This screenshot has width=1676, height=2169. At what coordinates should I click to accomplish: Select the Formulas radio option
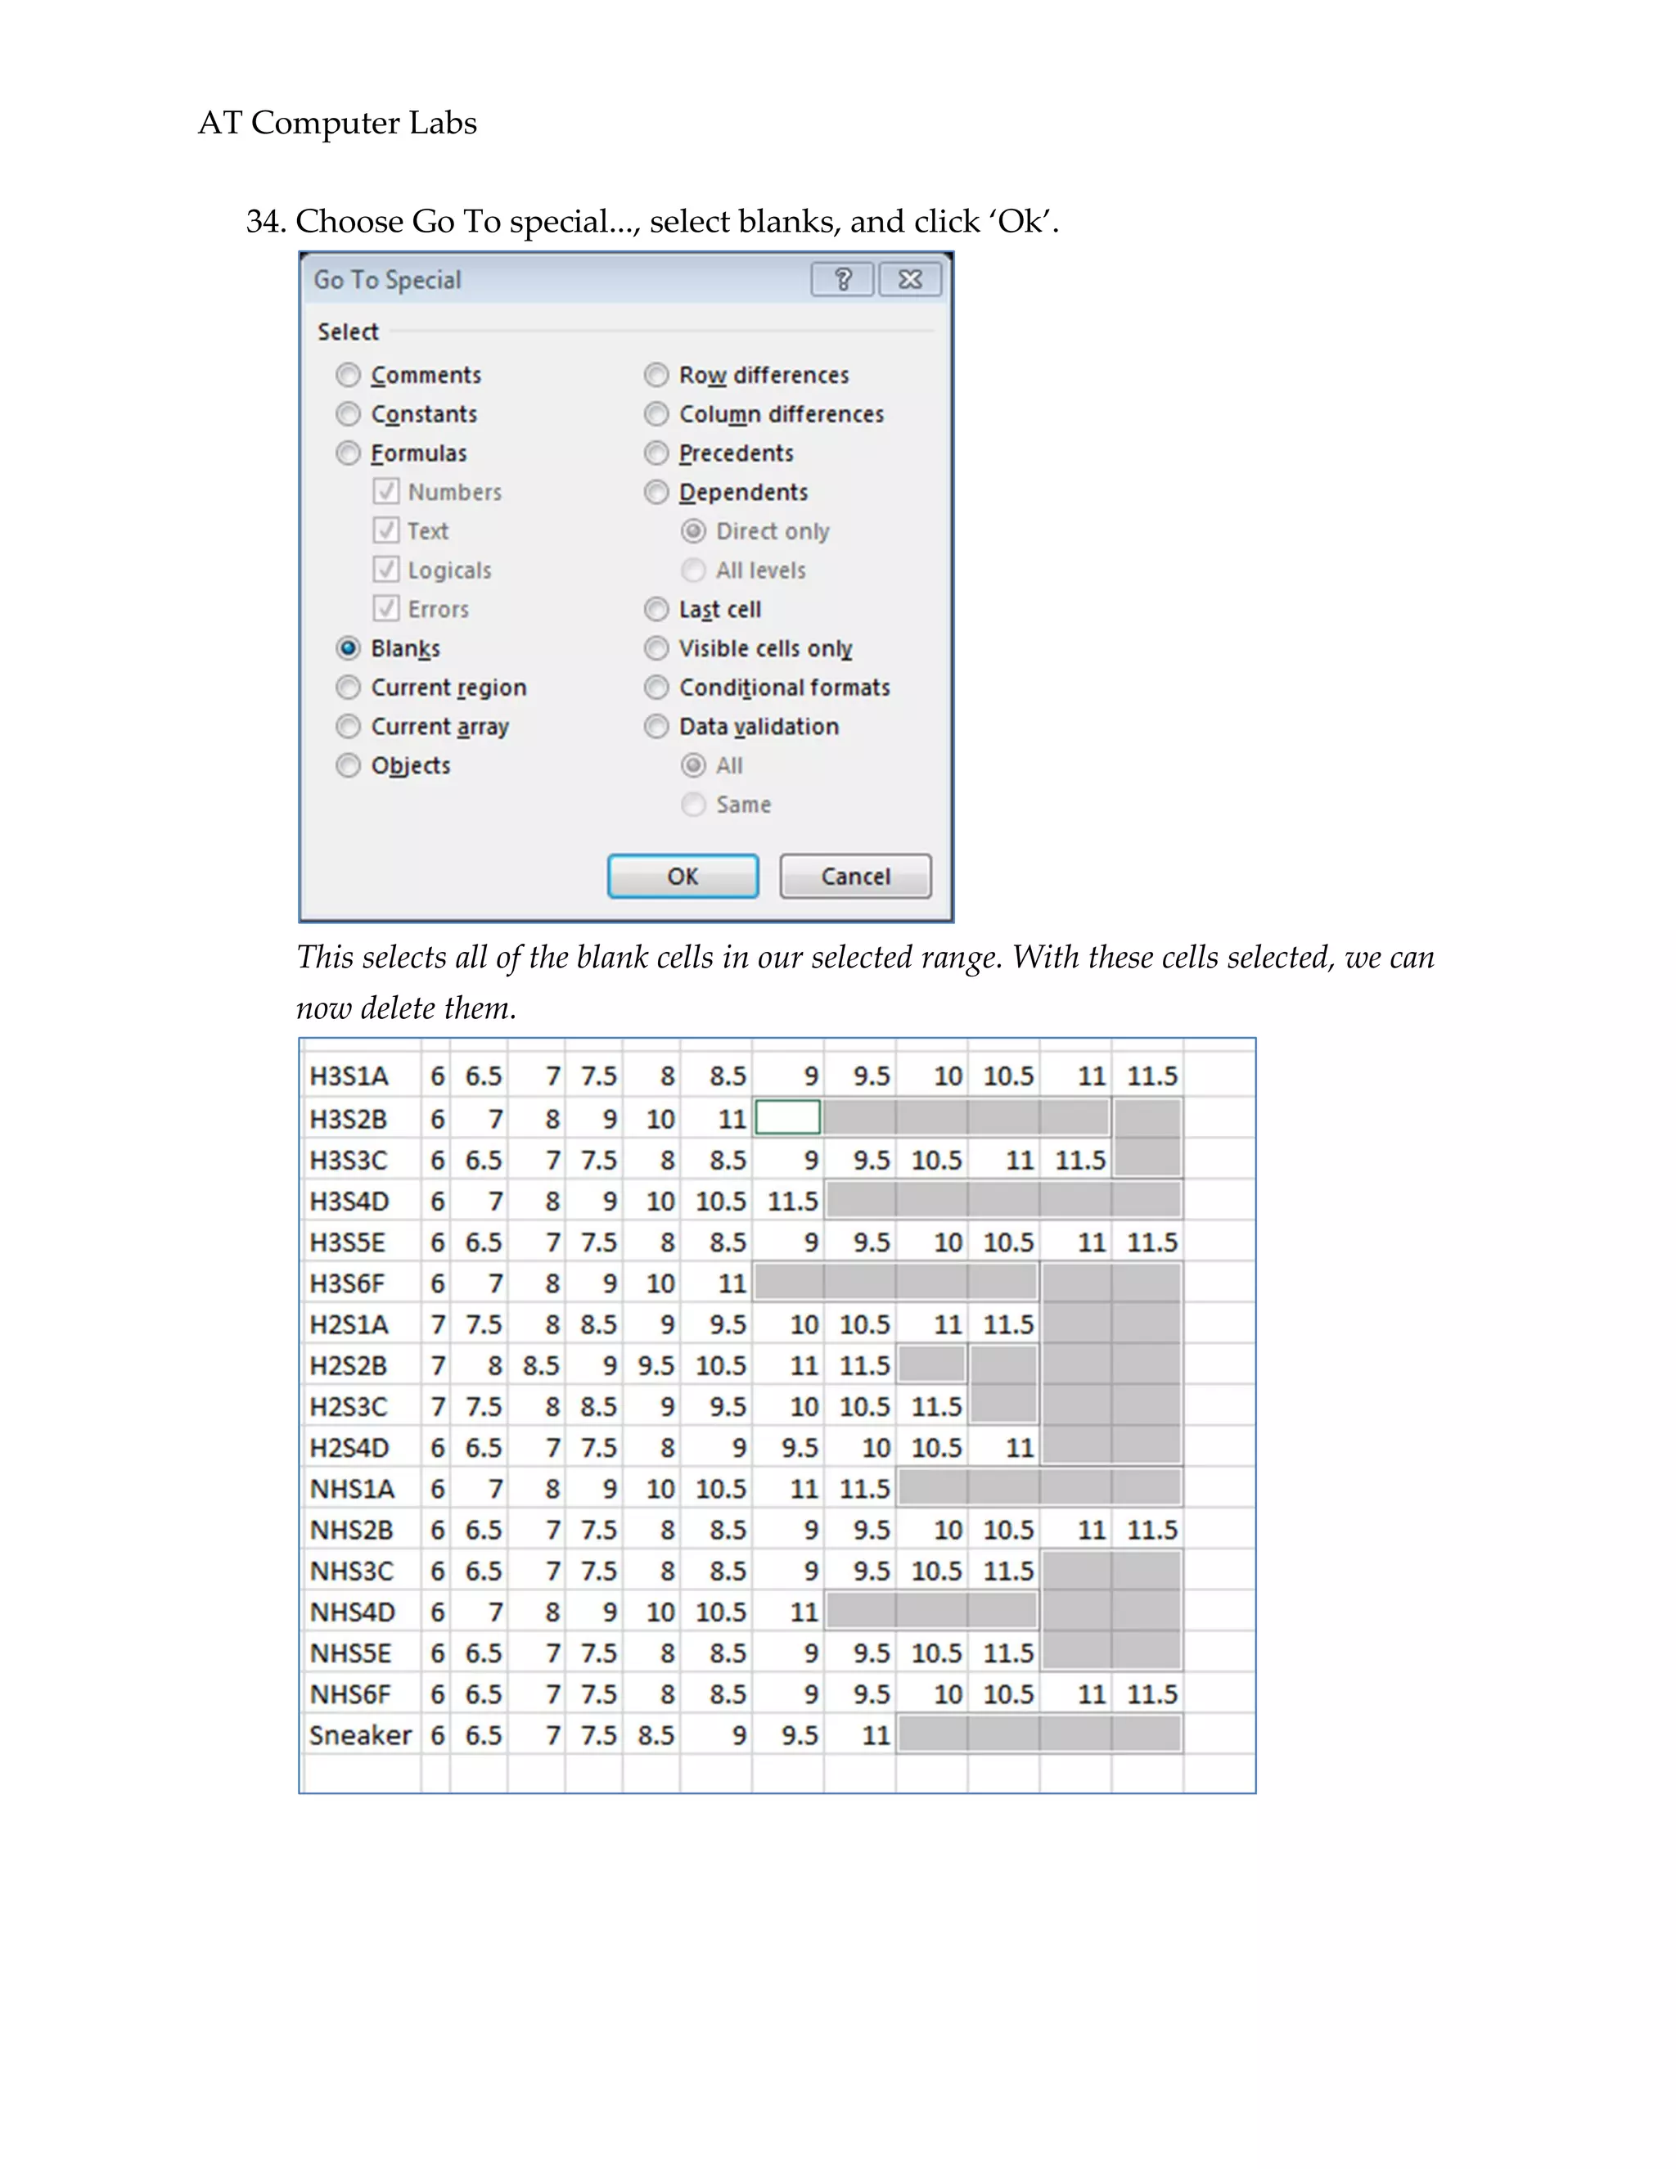click(x=348, y=453)
